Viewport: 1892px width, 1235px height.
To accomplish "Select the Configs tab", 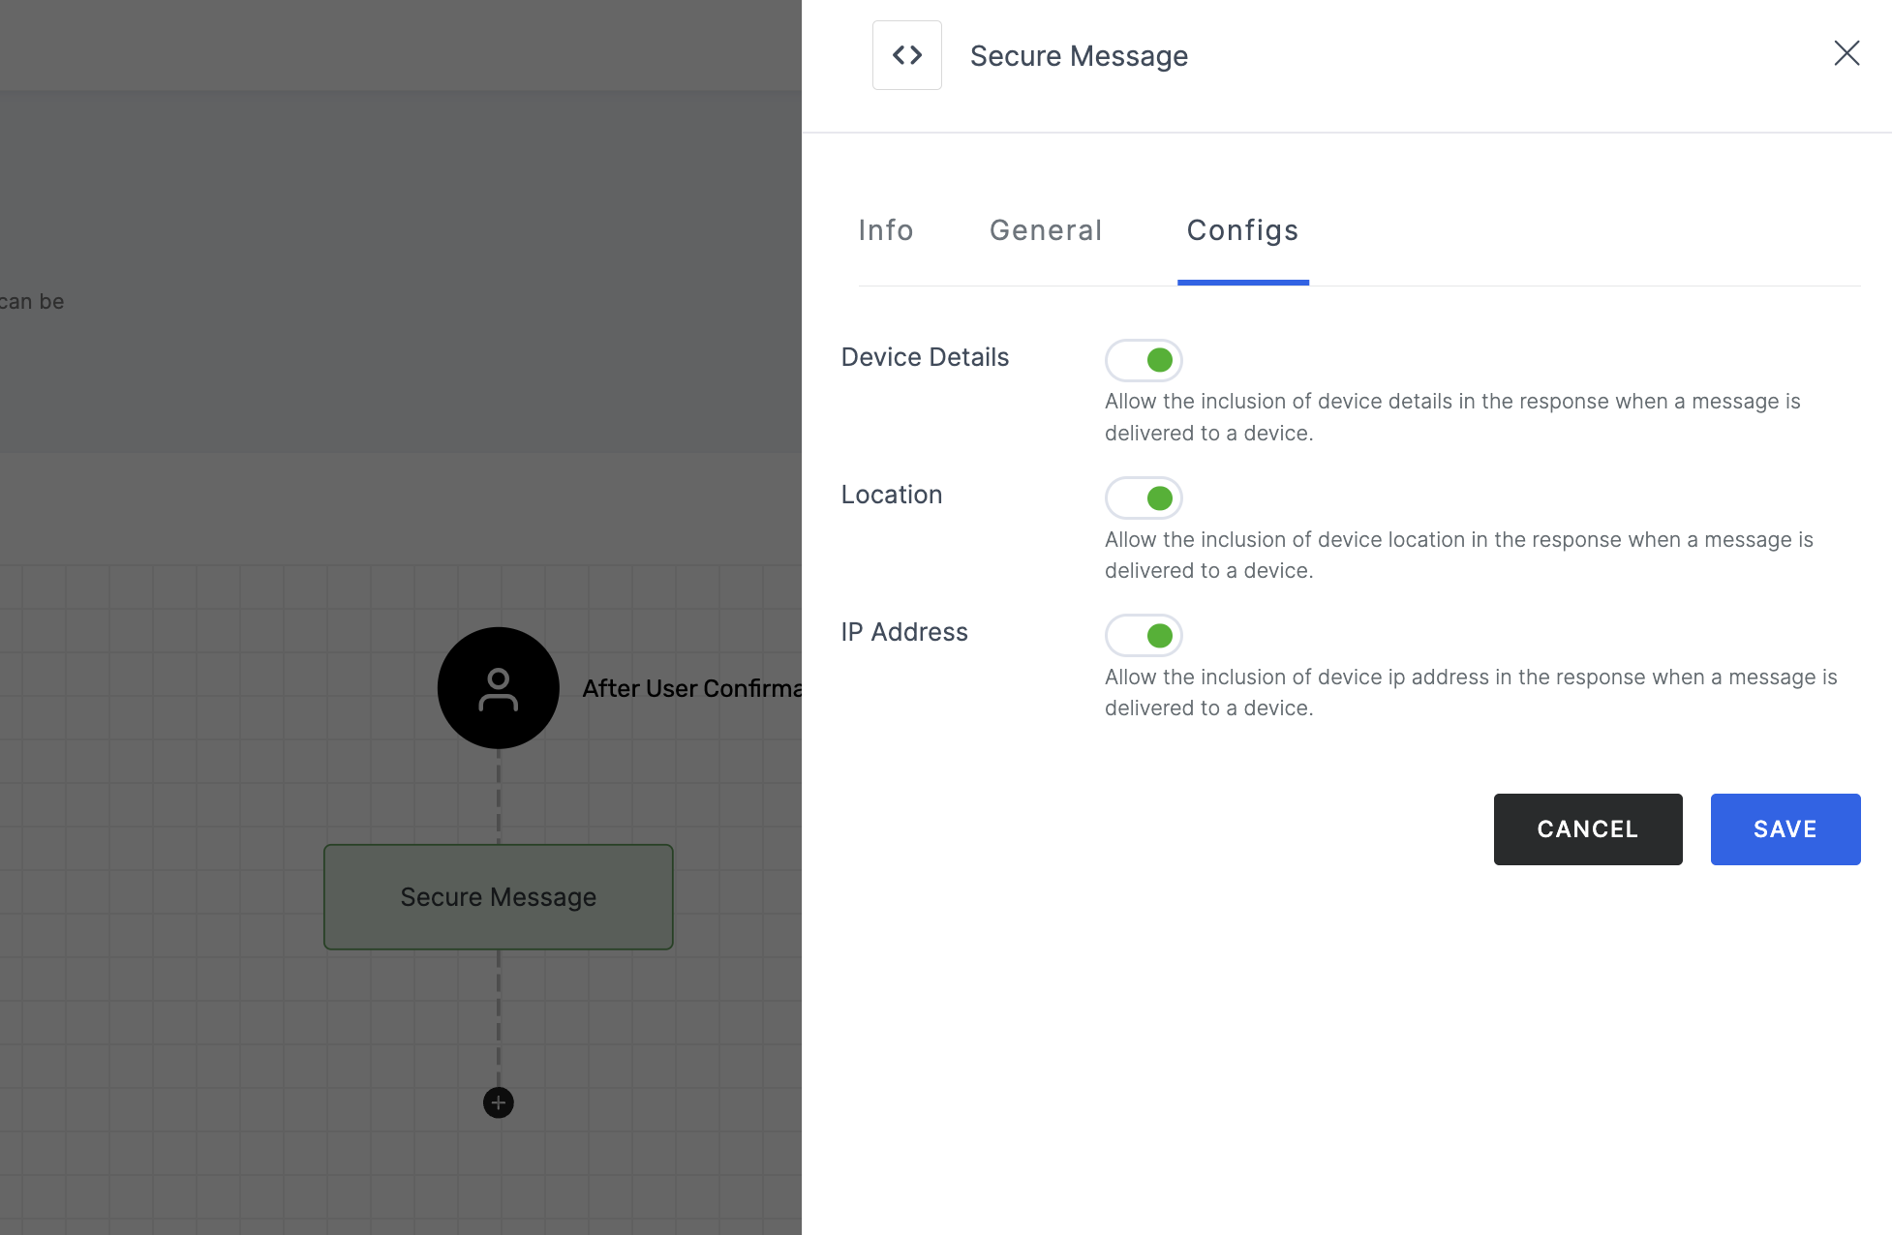I will click(1243, 230).
